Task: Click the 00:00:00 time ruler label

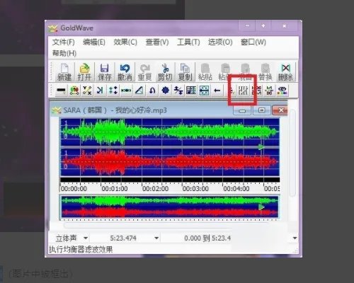Action: click(x=74, y=189)
